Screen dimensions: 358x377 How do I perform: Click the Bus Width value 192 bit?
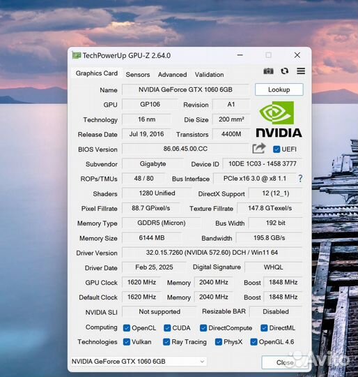[276, 223]
